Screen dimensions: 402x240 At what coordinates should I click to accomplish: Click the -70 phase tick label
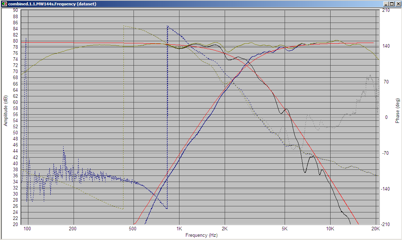coord(385,153)
